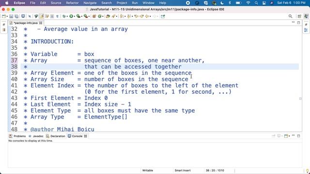This screenshot has height=174, width=310.
Task: Save the current file with Save icon
Action: [11, 16]
